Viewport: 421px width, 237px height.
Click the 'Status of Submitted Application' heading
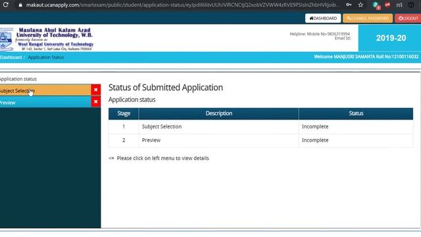pos(166,88)
